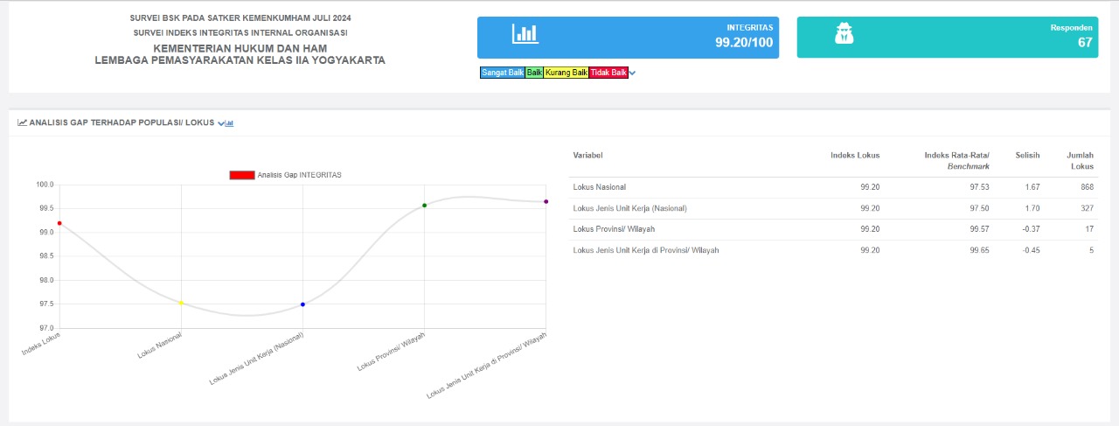
Task: Click the title SURVEI BSK PADA SATKER KEMENKUMHAM JULI 2024
Action: coord(240,17)
